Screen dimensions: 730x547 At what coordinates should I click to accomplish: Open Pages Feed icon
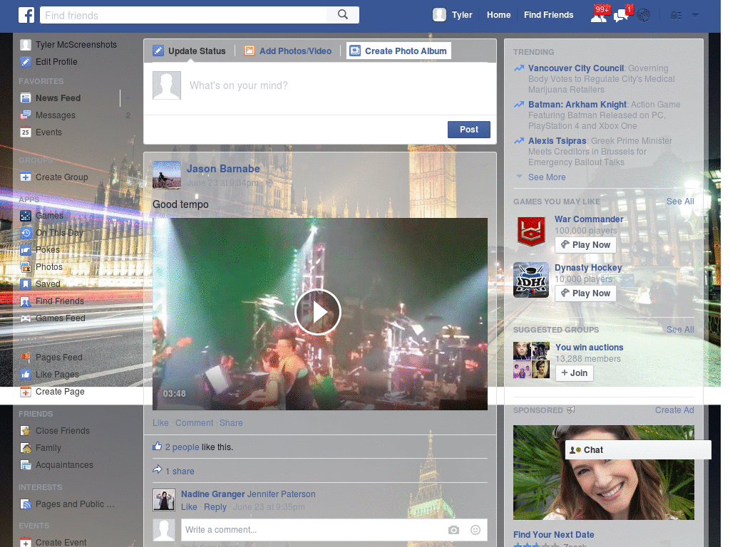(x=26, y=358)
